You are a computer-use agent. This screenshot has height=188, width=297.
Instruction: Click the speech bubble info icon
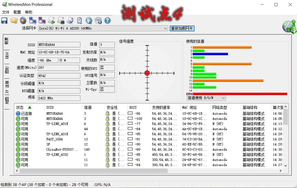click(98, 20)
